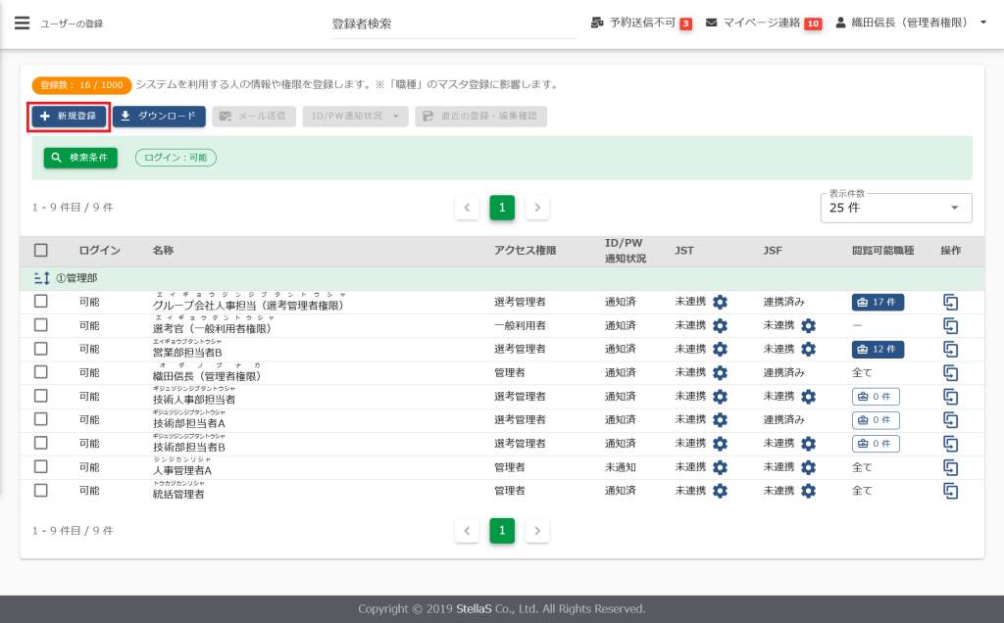
Task: Click JSF gear icon for 営業部担当者B
Action: (808, 349)
